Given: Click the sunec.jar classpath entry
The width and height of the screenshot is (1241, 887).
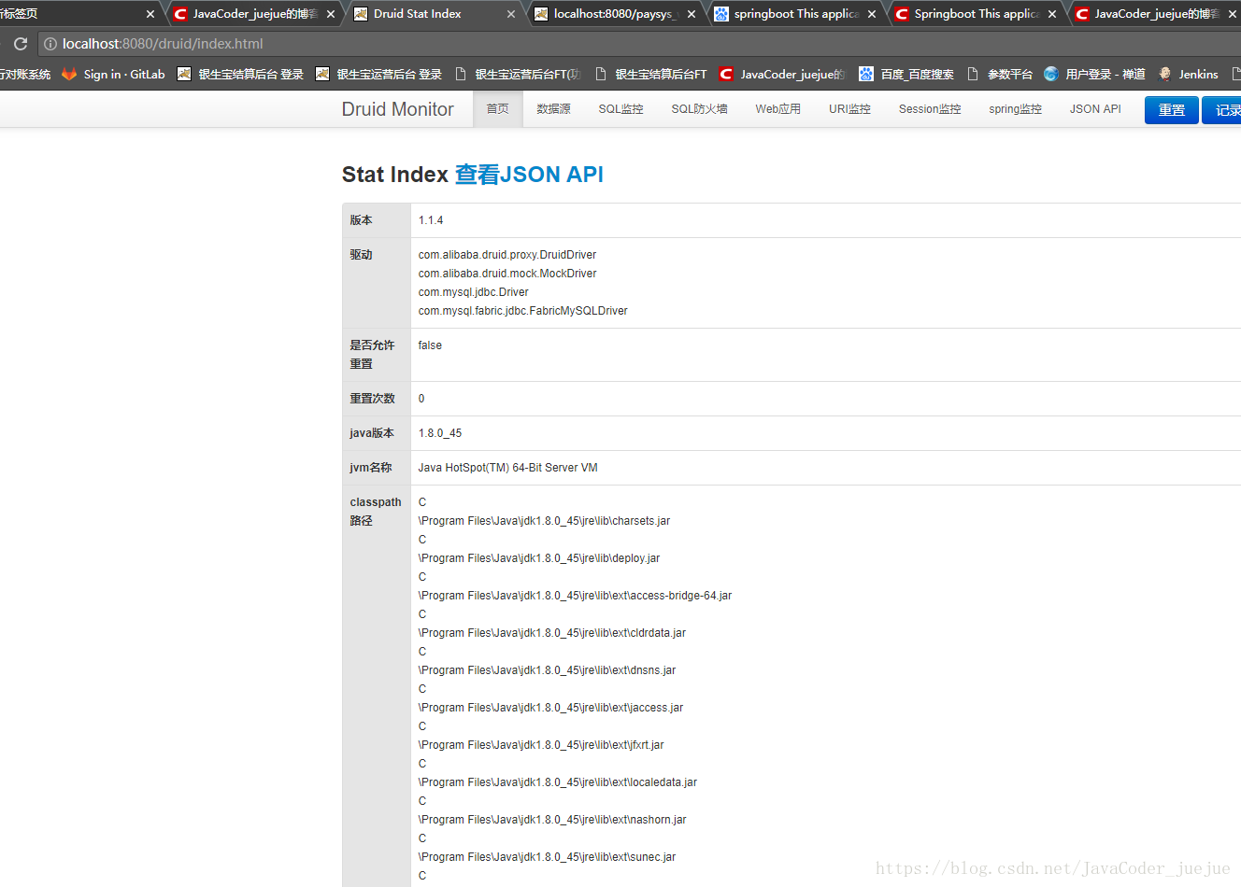Looking at the screenshot, I should (x=547, y=857).
